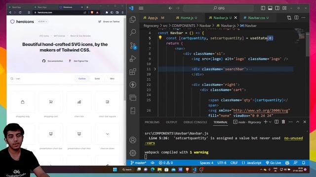Click the master branch in status bar
This screenshot has height=177, width=316.
pyautogui.click(x=138, y=163)
